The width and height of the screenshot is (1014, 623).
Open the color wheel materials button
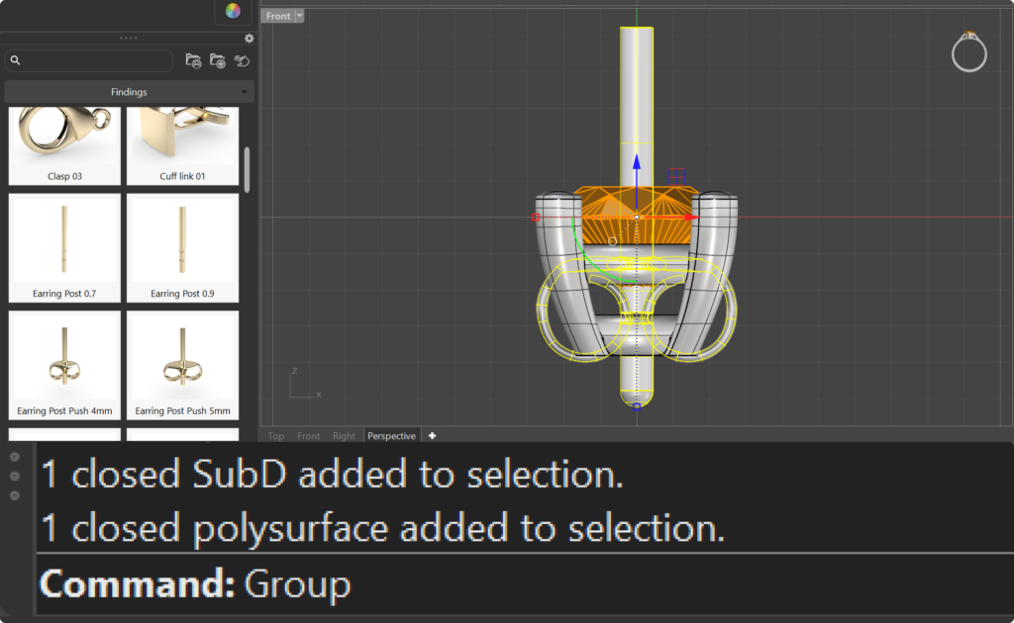point(233,11)
